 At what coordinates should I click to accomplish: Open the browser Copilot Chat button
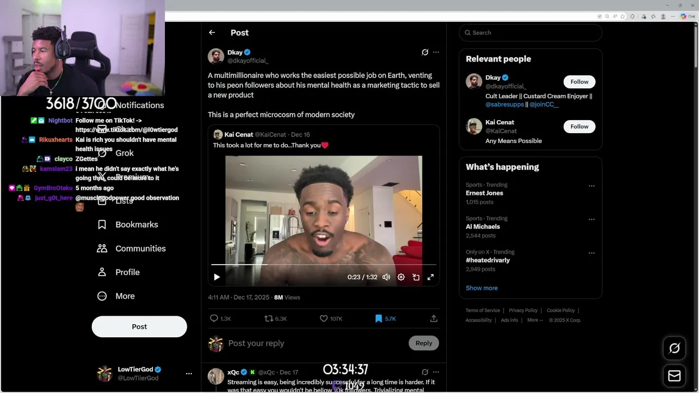(687, 16)
